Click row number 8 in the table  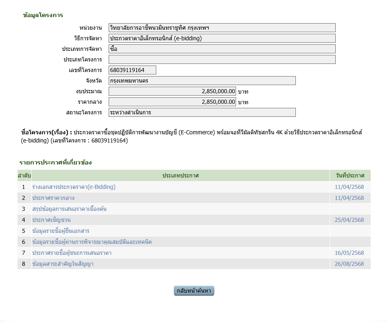24,264
